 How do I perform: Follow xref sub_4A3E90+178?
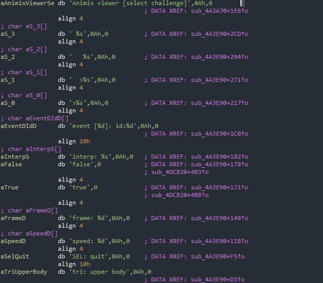pyautogui.click(x=219, y=165)
